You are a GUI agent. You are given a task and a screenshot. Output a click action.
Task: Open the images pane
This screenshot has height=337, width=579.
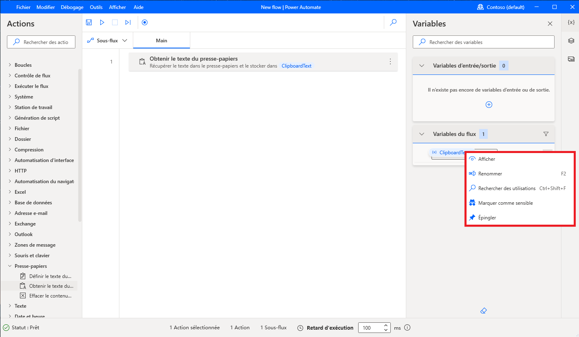[x=570, y=59]
